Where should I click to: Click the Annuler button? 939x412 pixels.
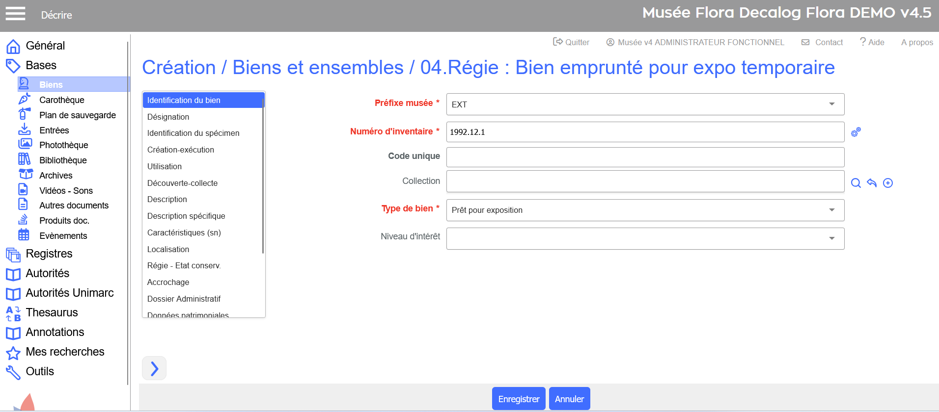[569, 399]
